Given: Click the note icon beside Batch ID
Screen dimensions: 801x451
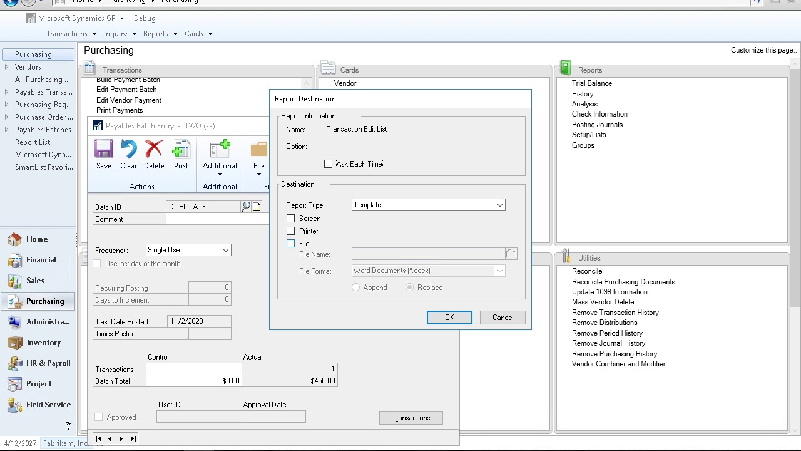Looking at the screenshot, I should pos(257,207).
